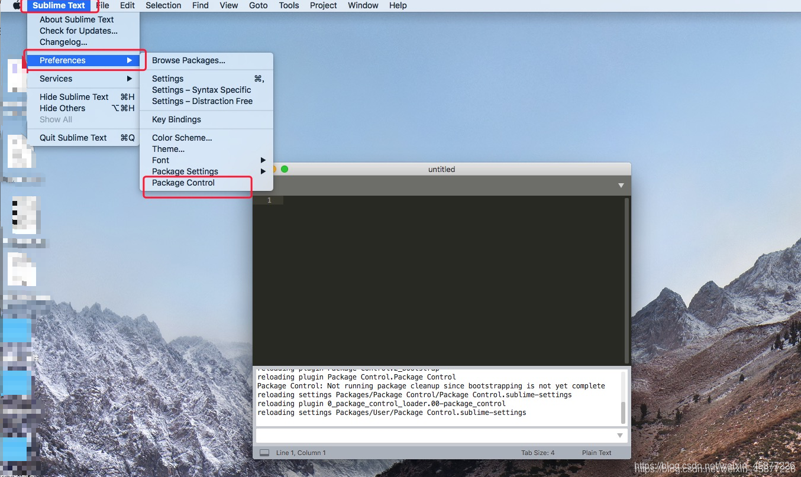Open the Help menu
Viewport: 801px width, 477px height.
[398, 5]
